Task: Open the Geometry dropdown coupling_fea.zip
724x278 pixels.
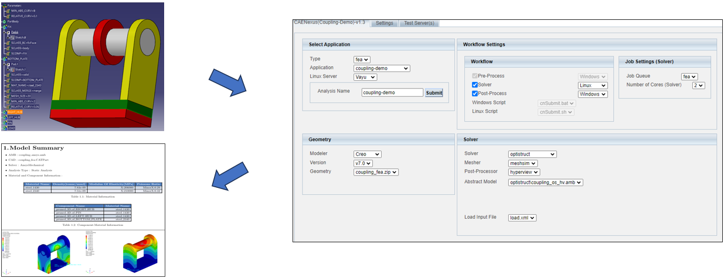Action: coord(376,172)
